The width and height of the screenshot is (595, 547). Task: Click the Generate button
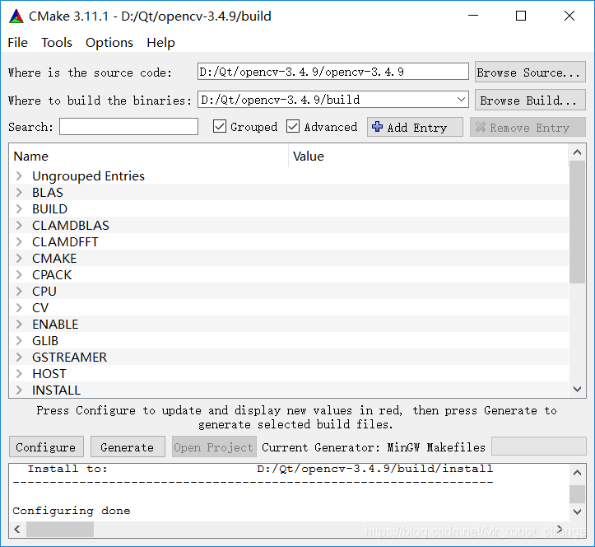tap(128, 446)
